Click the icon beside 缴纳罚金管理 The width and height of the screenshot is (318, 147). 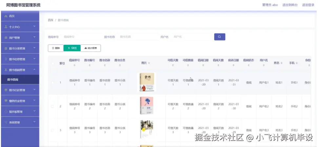(x=6, y=101)
